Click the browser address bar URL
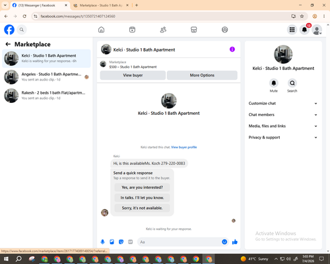This screenshot has width=330, height=264. [x=78, y=16]
